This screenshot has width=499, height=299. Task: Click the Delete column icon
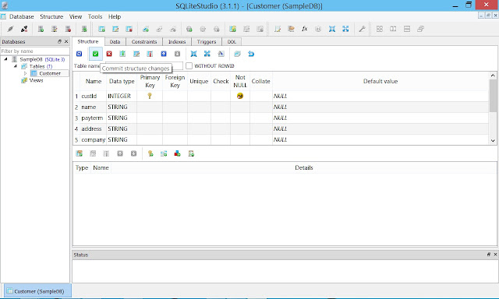(150, 54)
